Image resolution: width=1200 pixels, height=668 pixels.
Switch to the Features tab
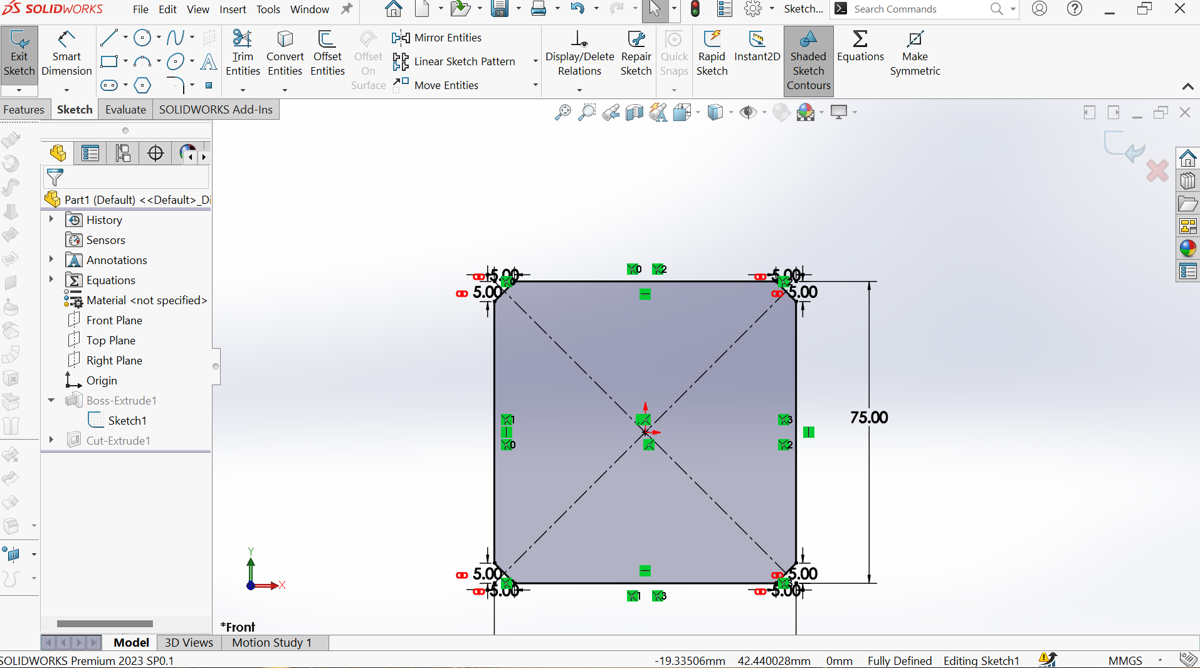click(24, 110)
